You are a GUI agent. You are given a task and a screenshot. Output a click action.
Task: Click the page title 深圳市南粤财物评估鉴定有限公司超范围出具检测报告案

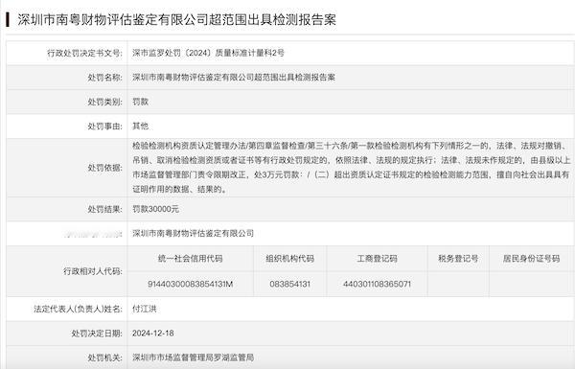pos(176,20)
